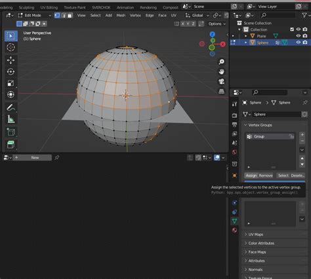Open the Tool properties tab
The width and height of the screenshot is (311, 279).
click(234, 104)
